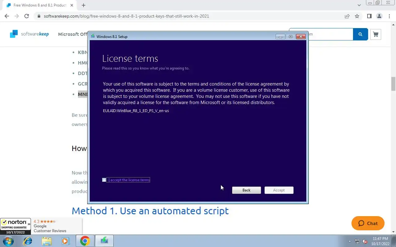
Task: Share this page from address bar
Action: click(x=347, y=16)
